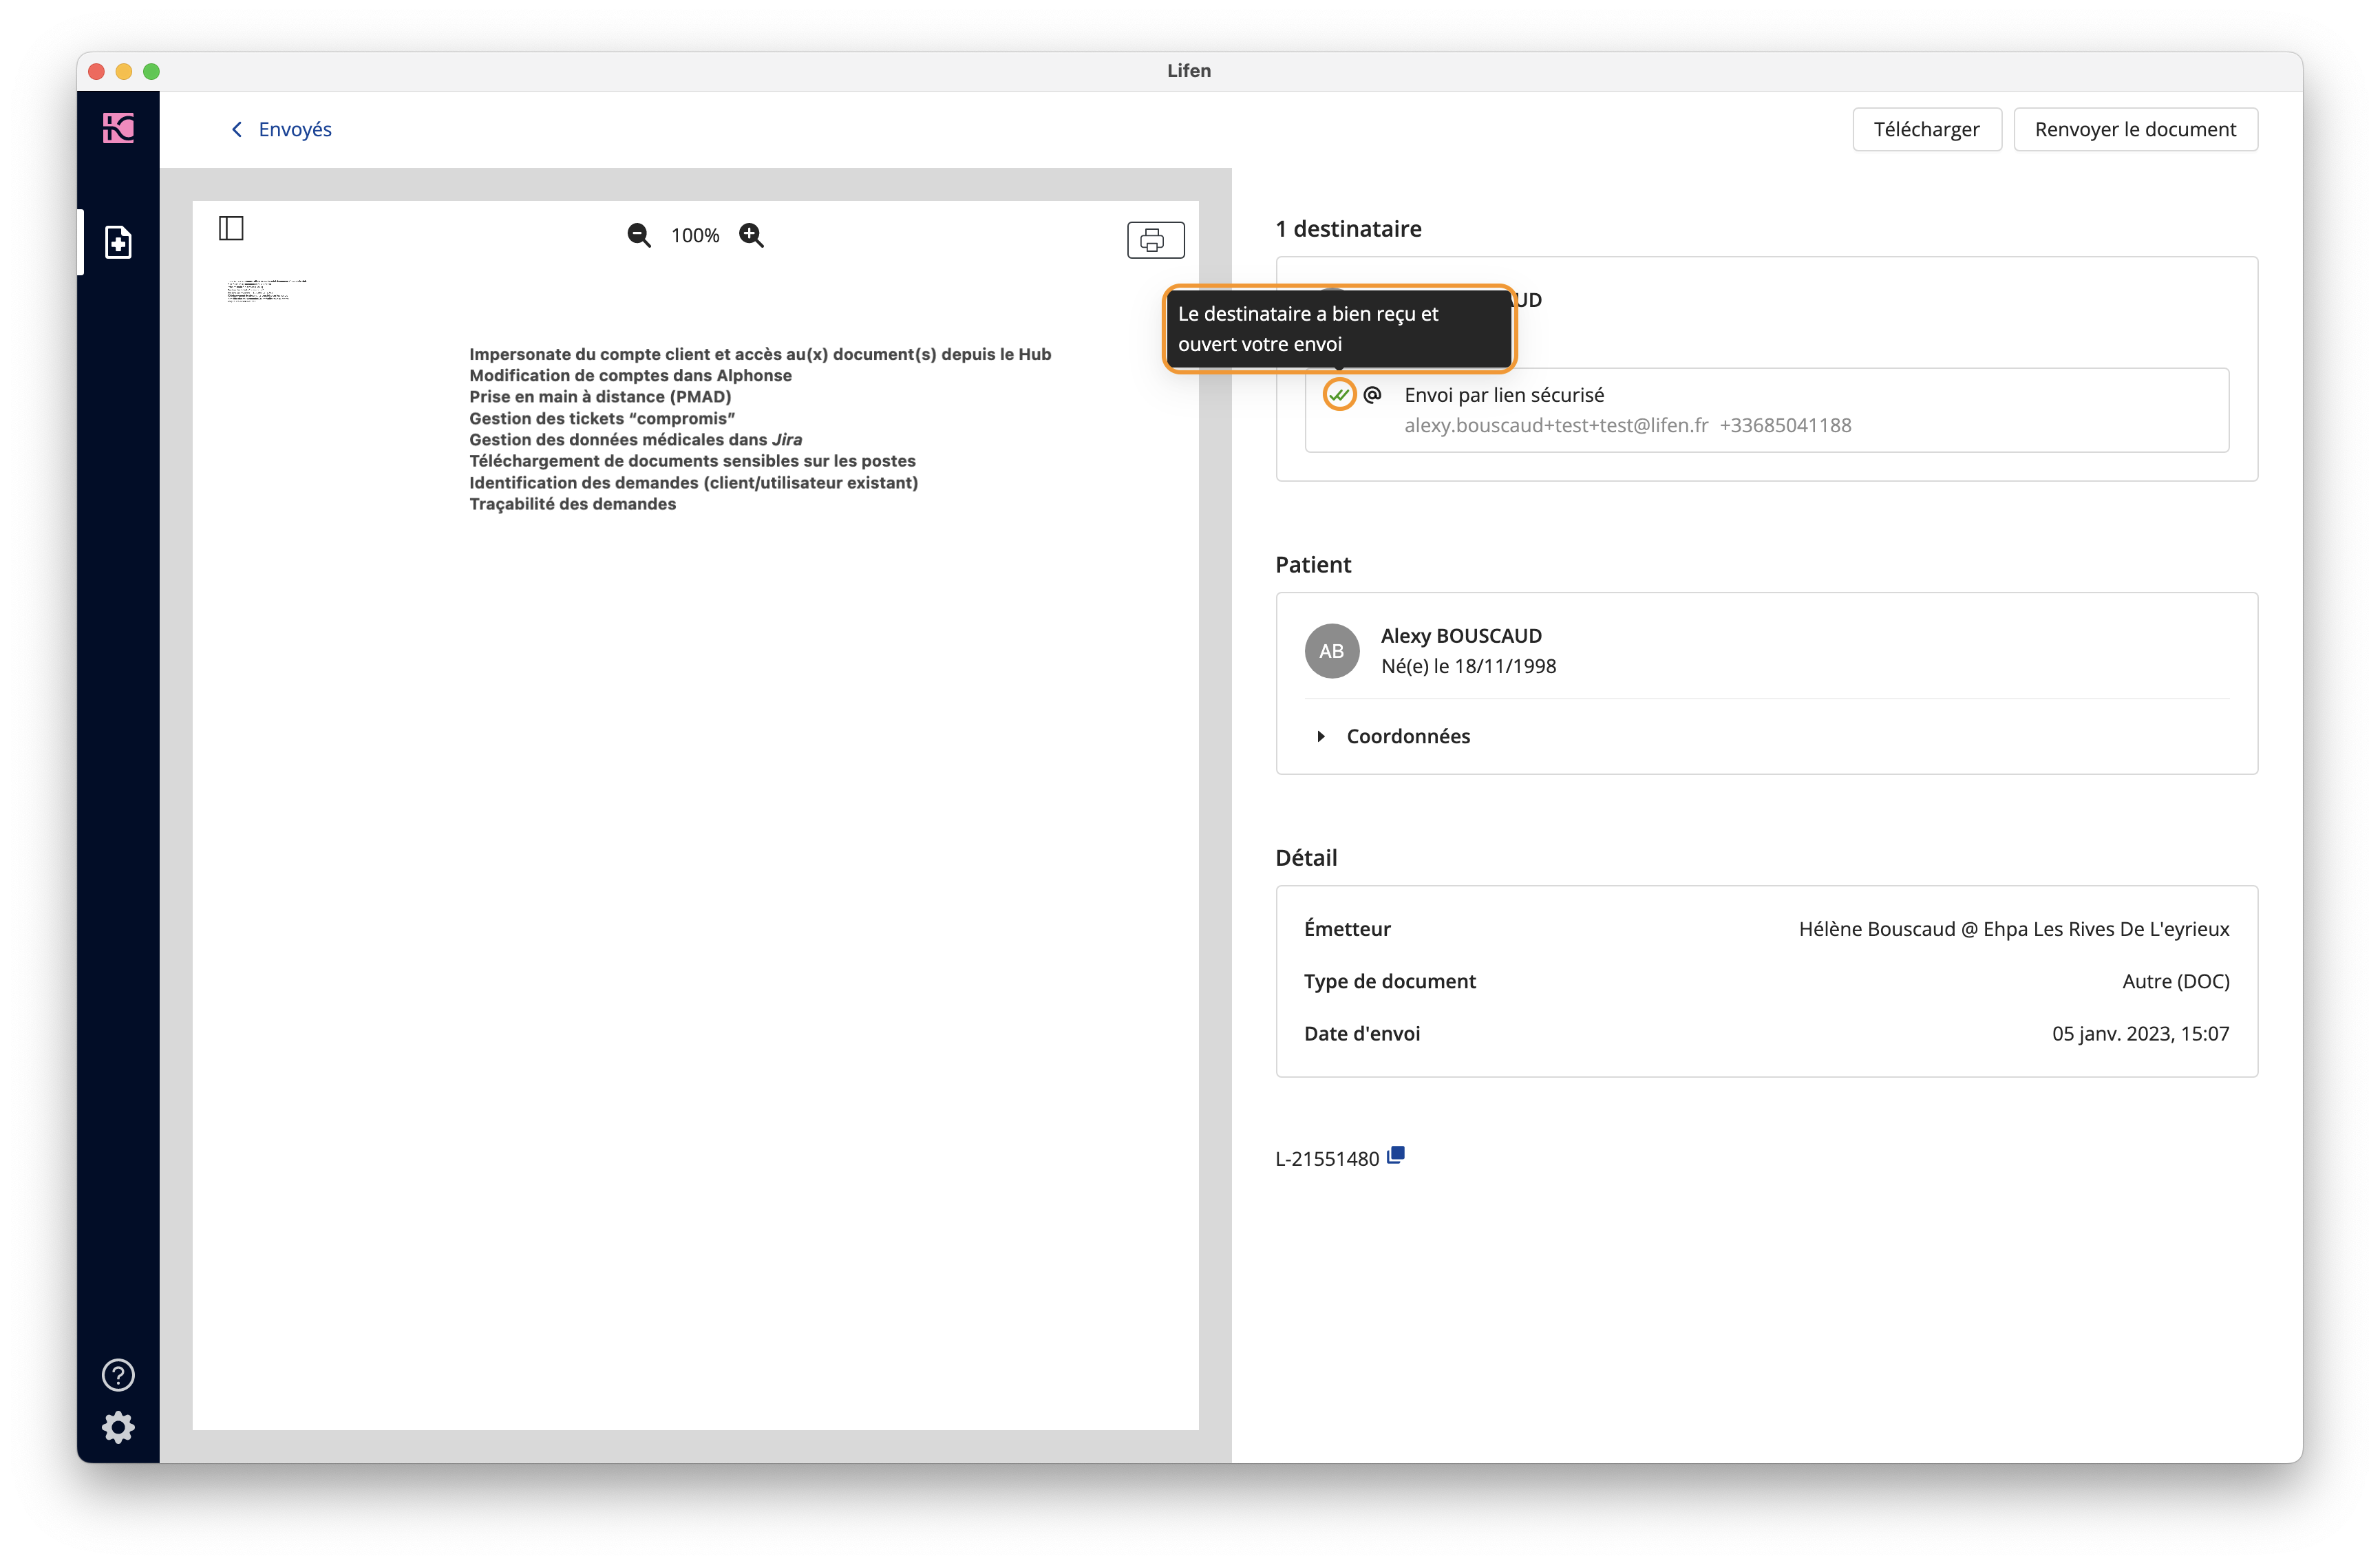The width and height of the screenshot is (2380, 1565).
Task: Zoom out the document preview
Action: [639, 235]
